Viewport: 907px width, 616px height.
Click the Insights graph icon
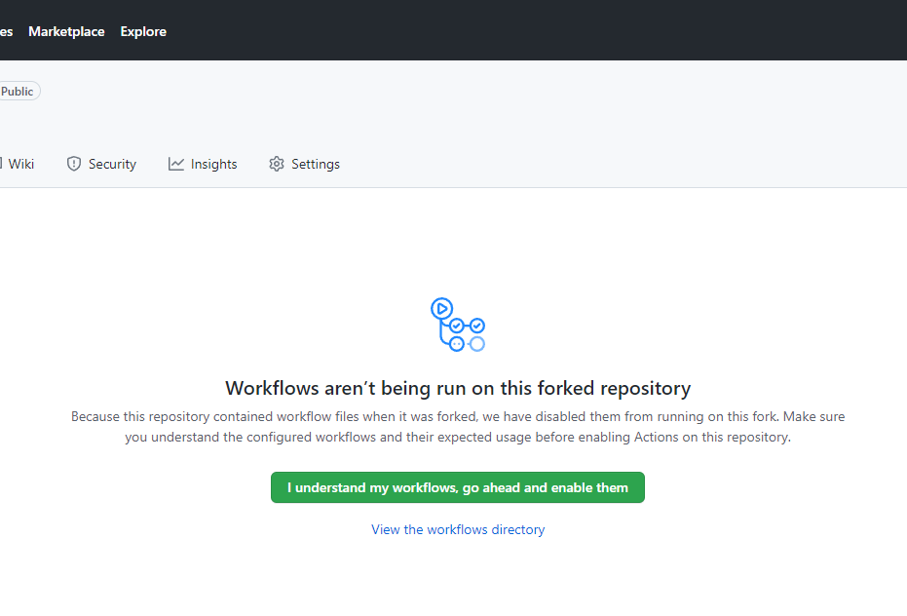[x=176, y=163]
